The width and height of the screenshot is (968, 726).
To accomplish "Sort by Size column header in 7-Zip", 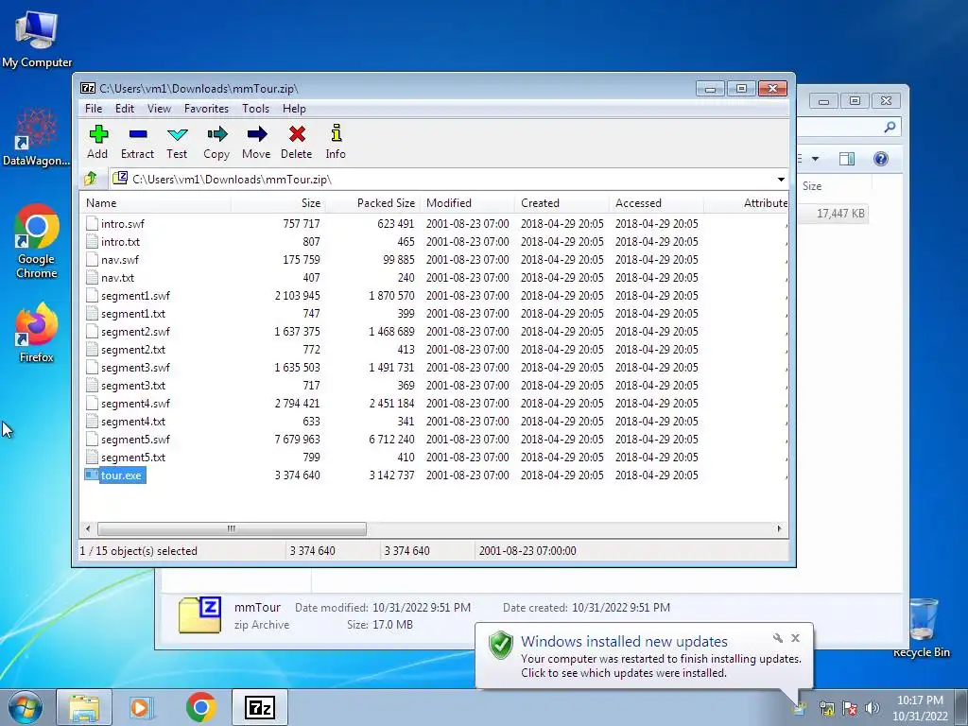I will point(279,203).
